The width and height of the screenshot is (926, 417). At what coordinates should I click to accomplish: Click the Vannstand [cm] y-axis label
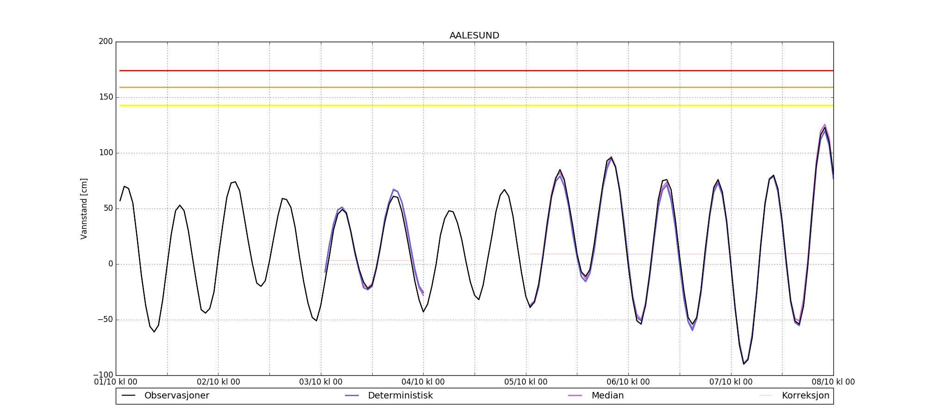pyautogui.click(x=84, y=208)
